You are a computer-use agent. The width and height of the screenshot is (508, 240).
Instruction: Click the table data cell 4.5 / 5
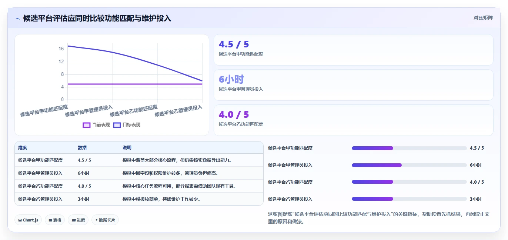84,160
